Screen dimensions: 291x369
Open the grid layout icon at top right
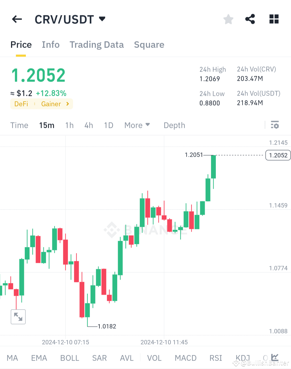274,19
